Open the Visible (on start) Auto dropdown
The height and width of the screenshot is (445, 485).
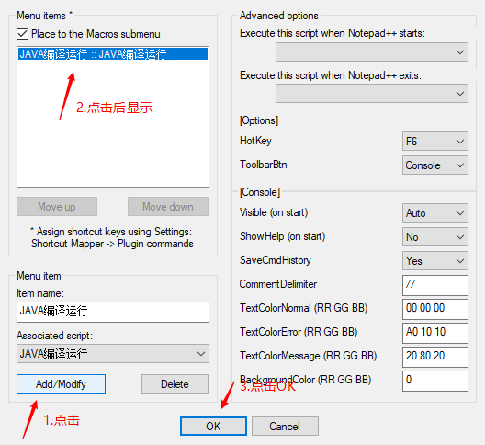[x=434, y=212]
